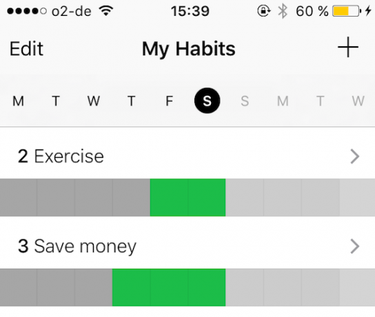The image size is (375, 317).
Task: Open Save money habit details chevron
Action: [355, 246]
